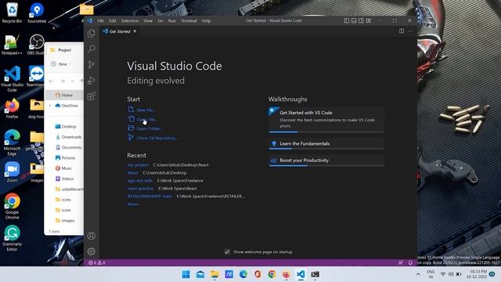Screen dimensions: 501x282
Task: Open recent project react-practice
Action: tap(140, 188)
